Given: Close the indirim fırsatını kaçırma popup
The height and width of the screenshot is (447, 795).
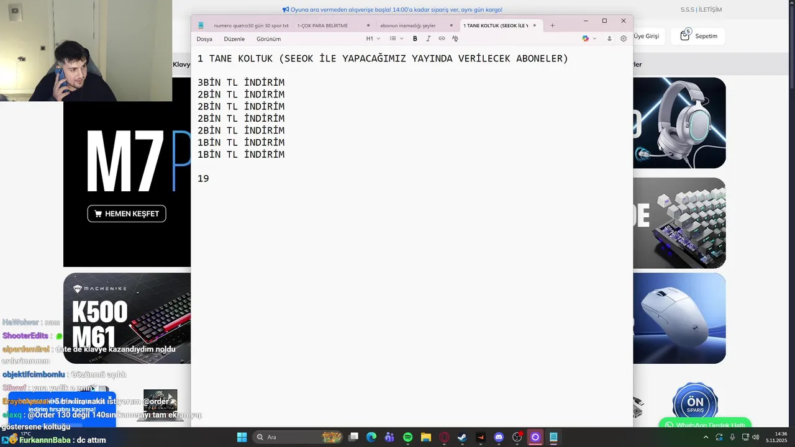Looking at the screenshot, I should click(110, 398).
